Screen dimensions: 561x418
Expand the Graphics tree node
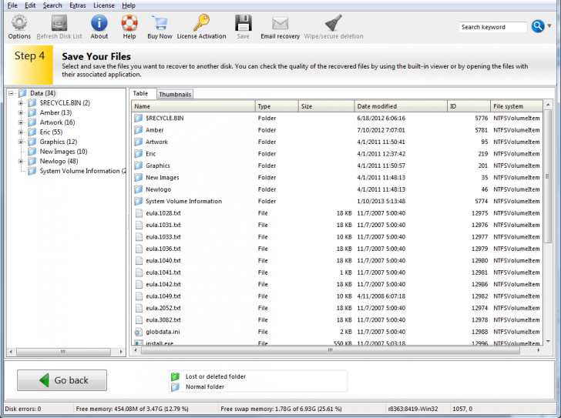[21, 142]
